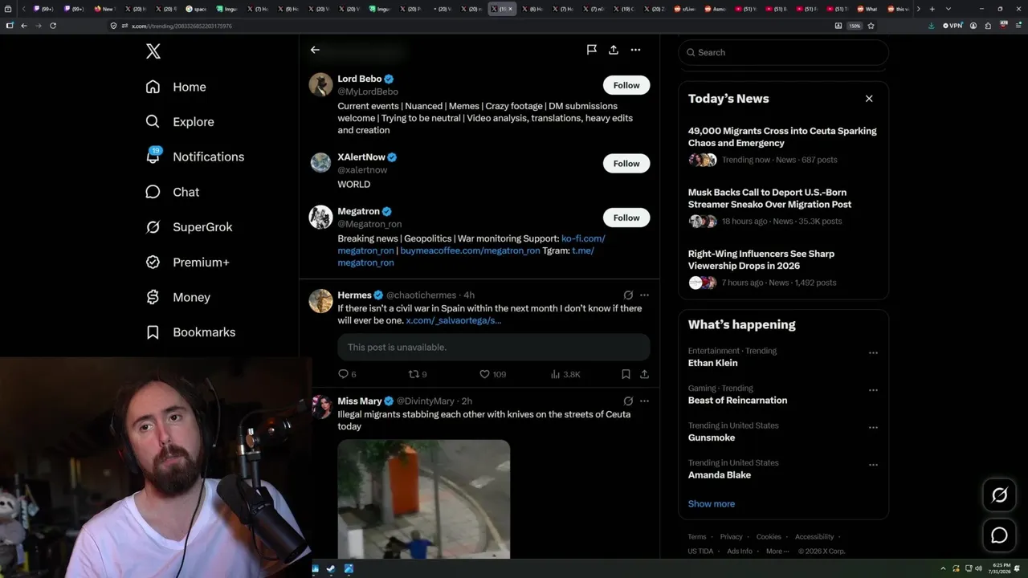This screenshot has height=578, width=1028.
Task: Click Grok icon on Hermes post
Action: pyautogui.click(x=628, y=295)
